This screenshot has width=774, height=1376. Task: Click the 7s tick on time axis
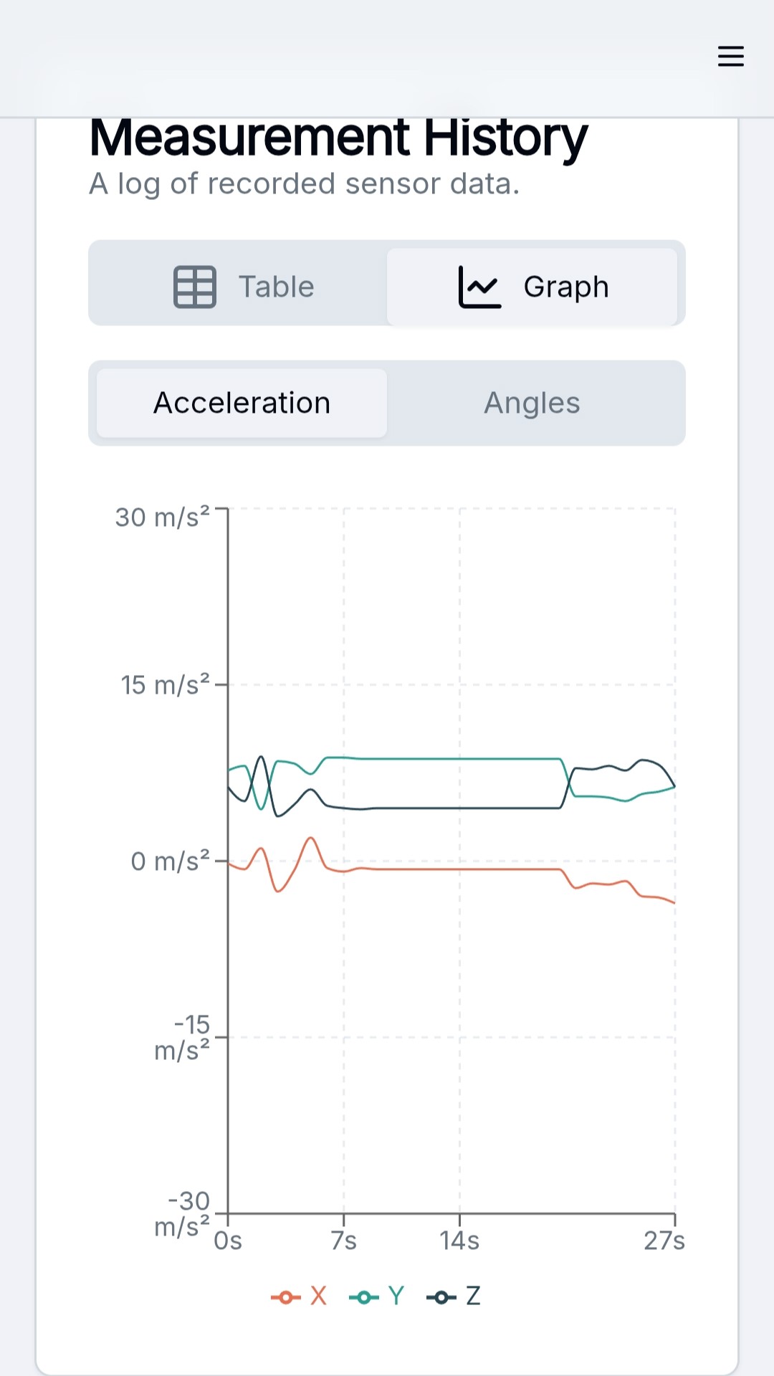[x=344, y=1240]
